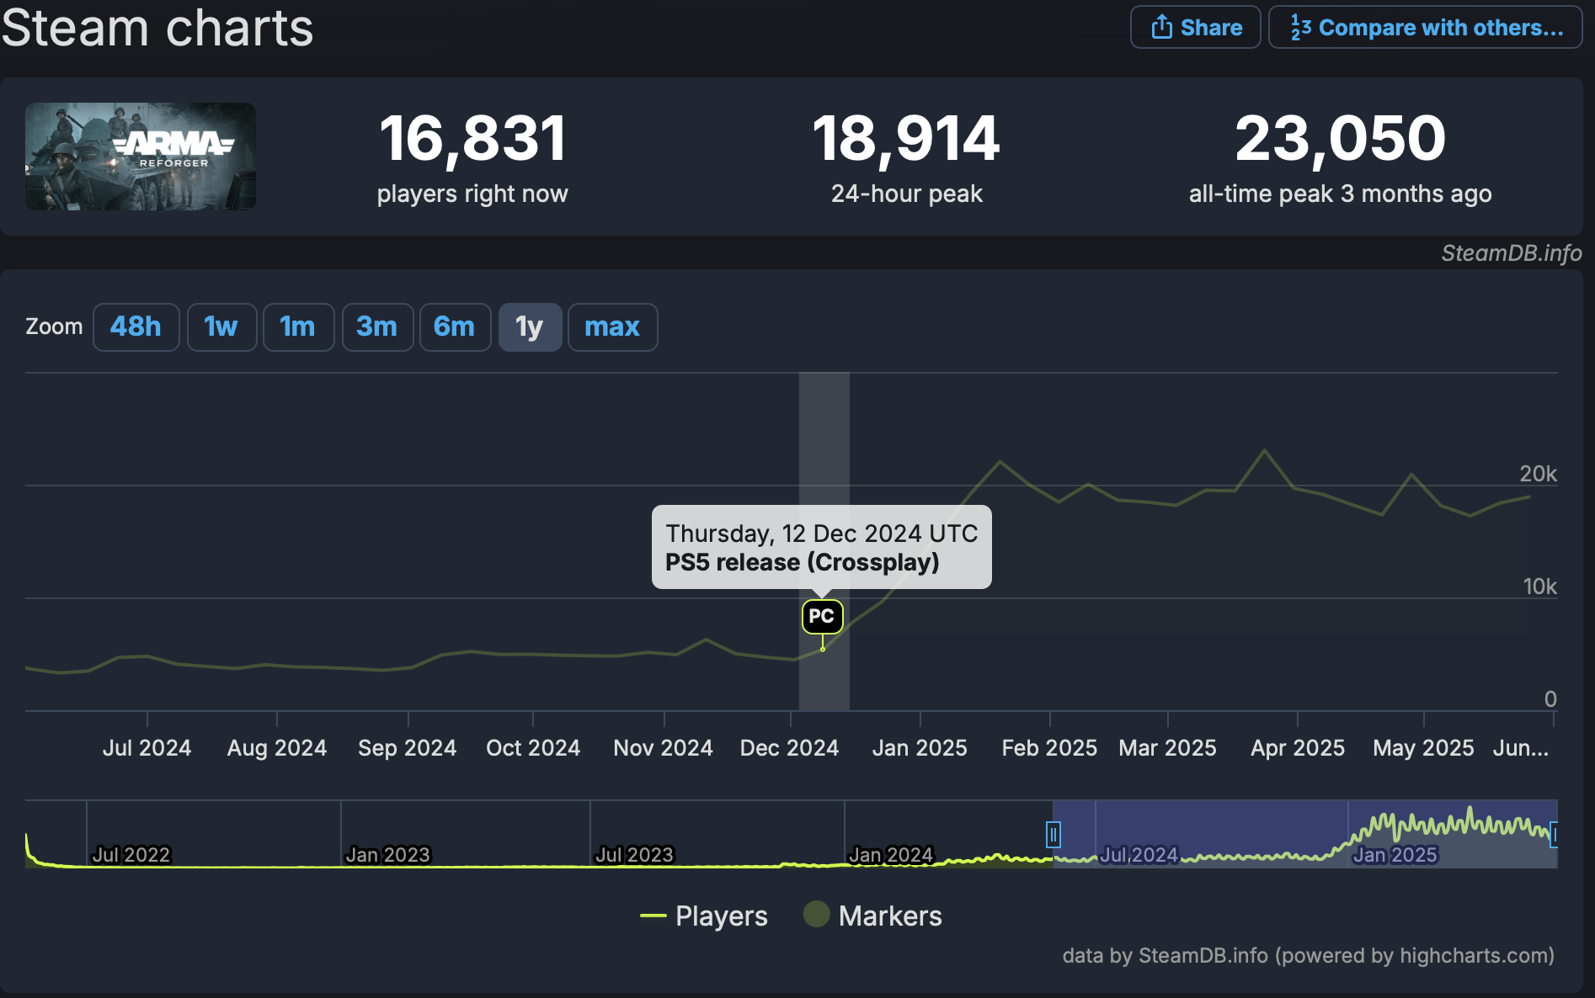Click the 23,050 all-time peak value
This screenshot has height=998, width=1595.
[x=1340, y=138]
